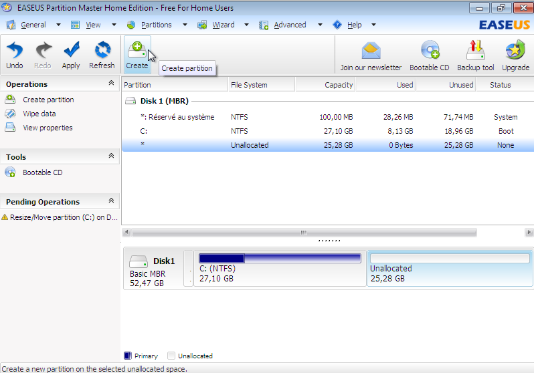Click the pending operation warning icon
This screenshot has width=534, height=373.
[5, 217]
